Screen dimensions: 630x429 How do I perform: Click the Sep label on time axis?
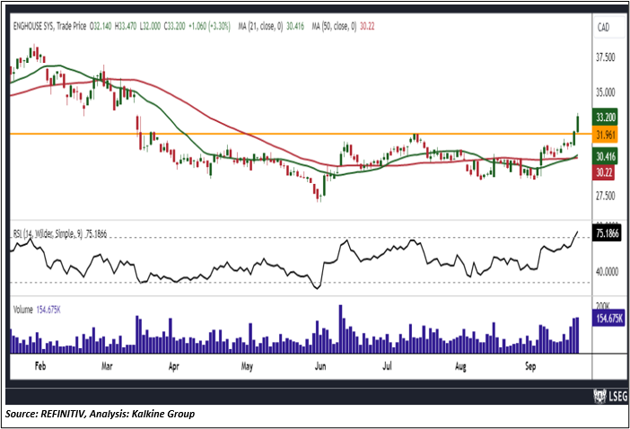530,367
